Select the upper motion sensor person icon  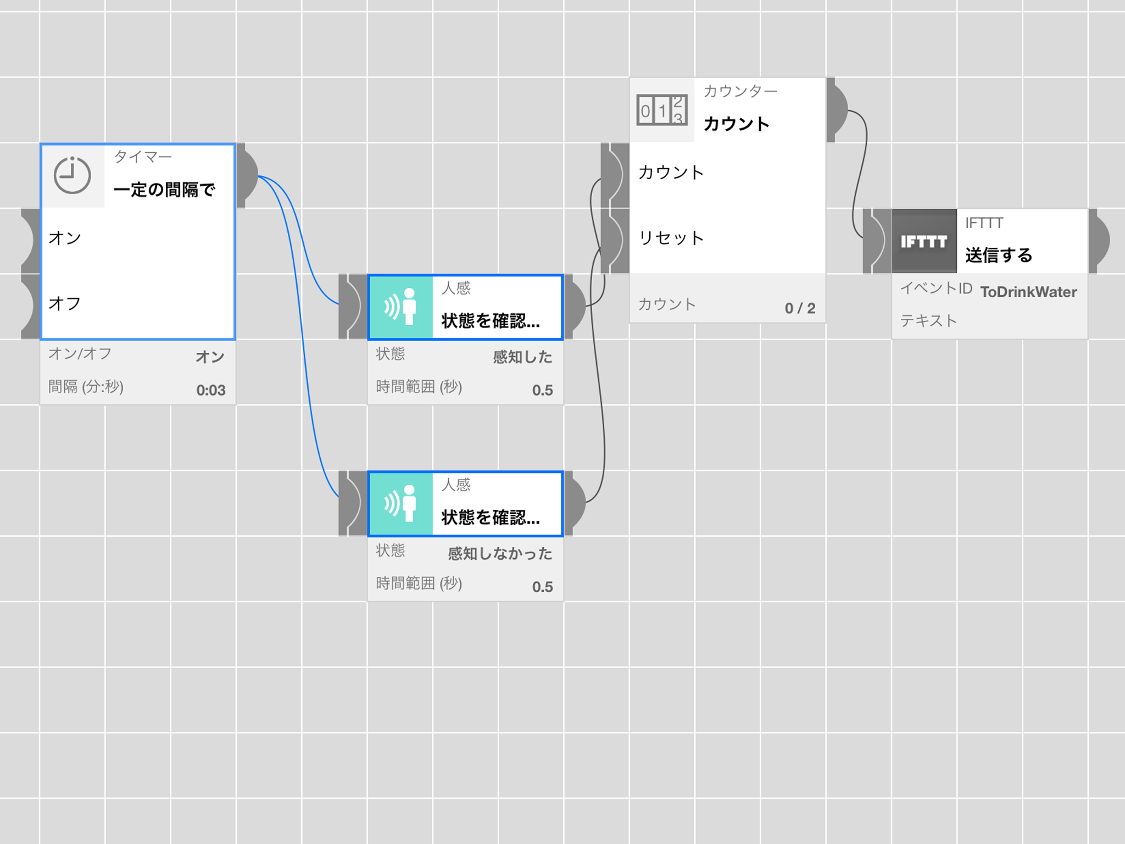[x=401, y=307]
